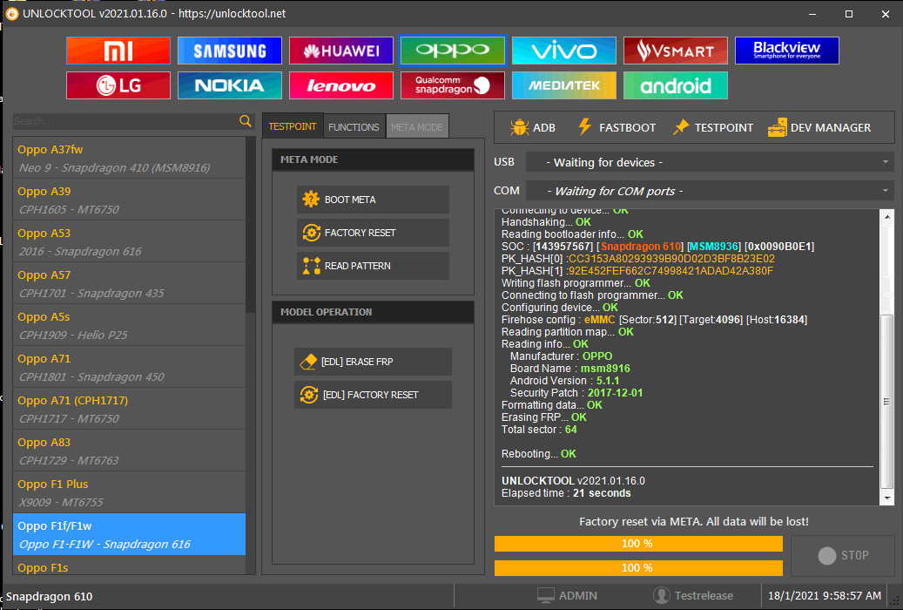Open the Vivo brand tile

(563, 51)
